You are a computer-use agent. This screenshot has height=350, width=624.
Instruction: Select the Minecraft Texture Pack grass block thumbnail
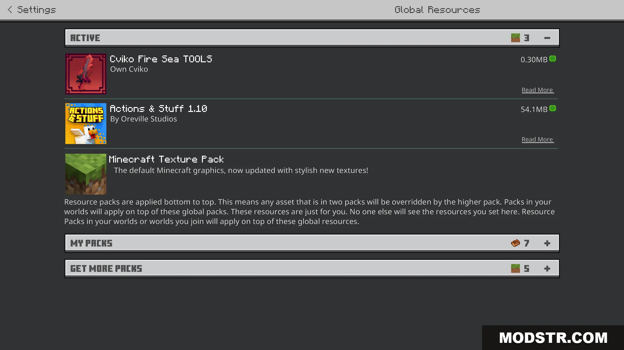(x=86, y=174)
